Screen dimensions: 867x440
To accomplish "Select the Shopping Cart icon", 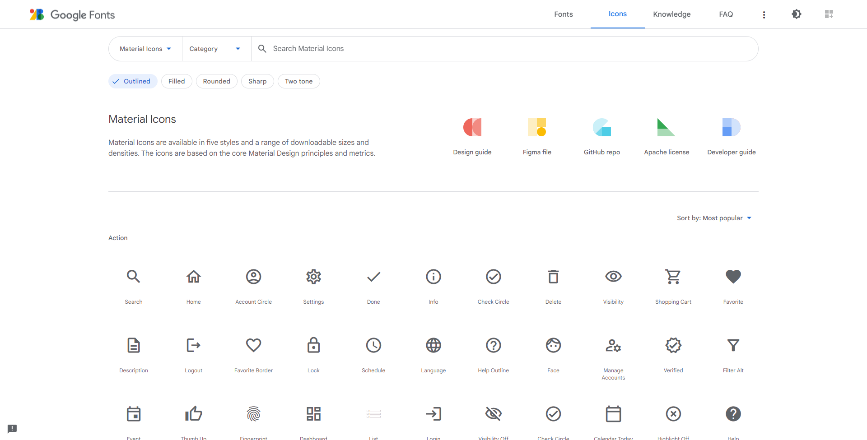I will coord(673,276).
